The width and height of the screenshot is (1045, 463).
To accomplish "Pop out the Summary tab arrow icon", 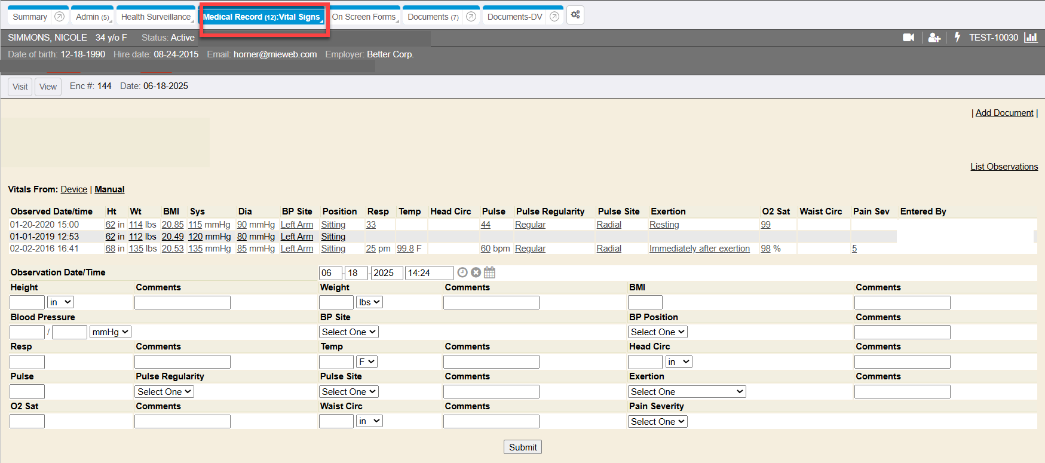I will pos(59,17).
